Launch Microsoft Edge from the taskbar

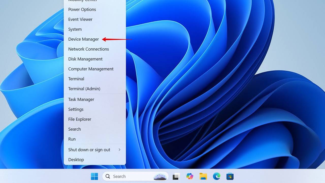pos(217,176)
